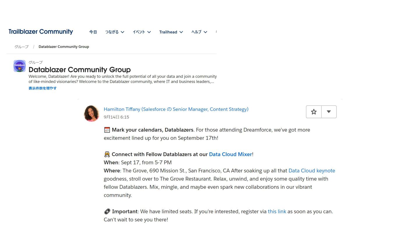Open the 今日 nav item
The width and height of the screenshot is (420, 236).
tap(93, 32)
